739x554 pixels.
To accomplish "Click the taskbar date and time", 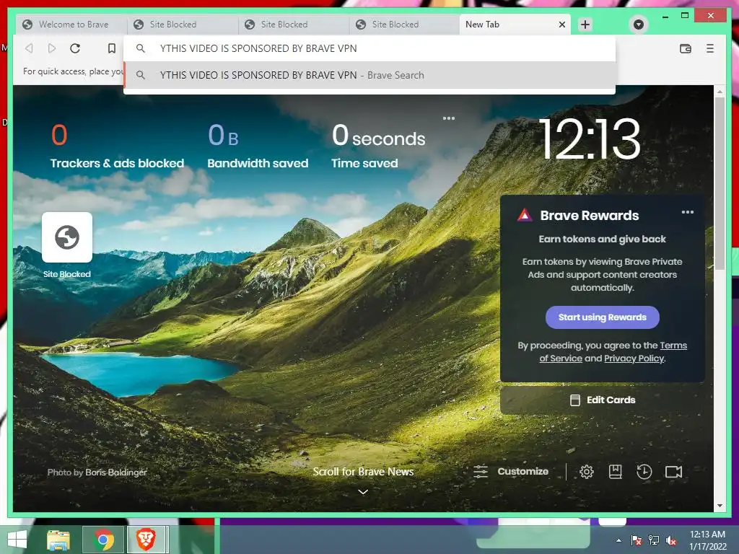I will click(708, 540).
